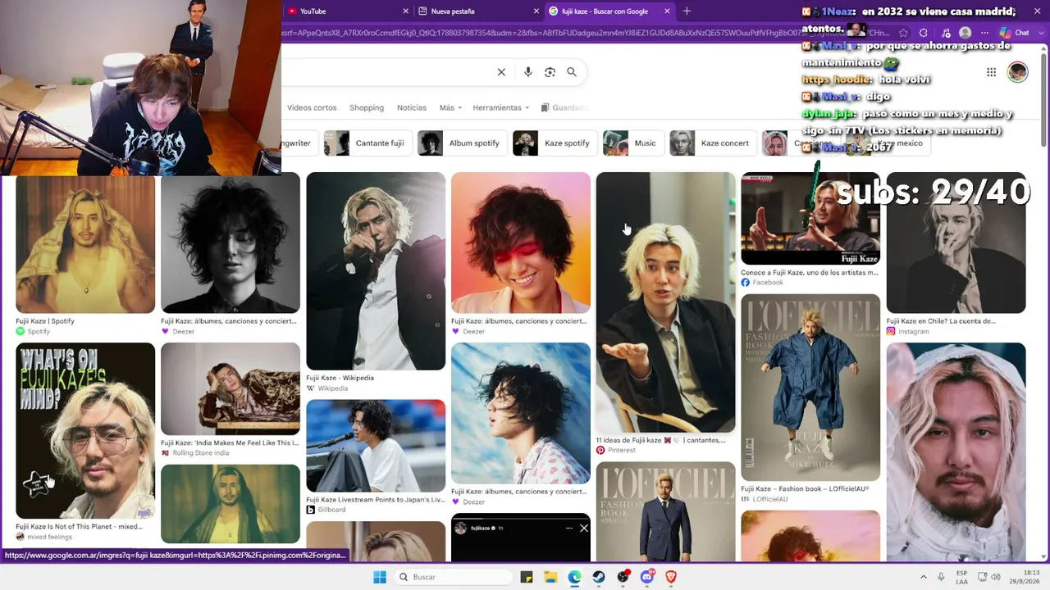Filter images by Kaze spotify chip
The width and height of the screenshot is (1050, 590).
[x=555, y=143]
